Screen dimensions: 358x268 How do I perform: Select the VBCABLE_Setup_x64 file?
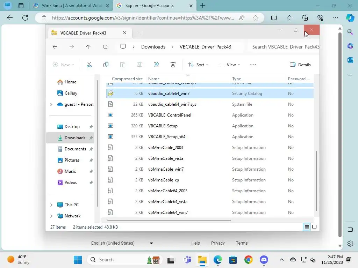point(210,137)
